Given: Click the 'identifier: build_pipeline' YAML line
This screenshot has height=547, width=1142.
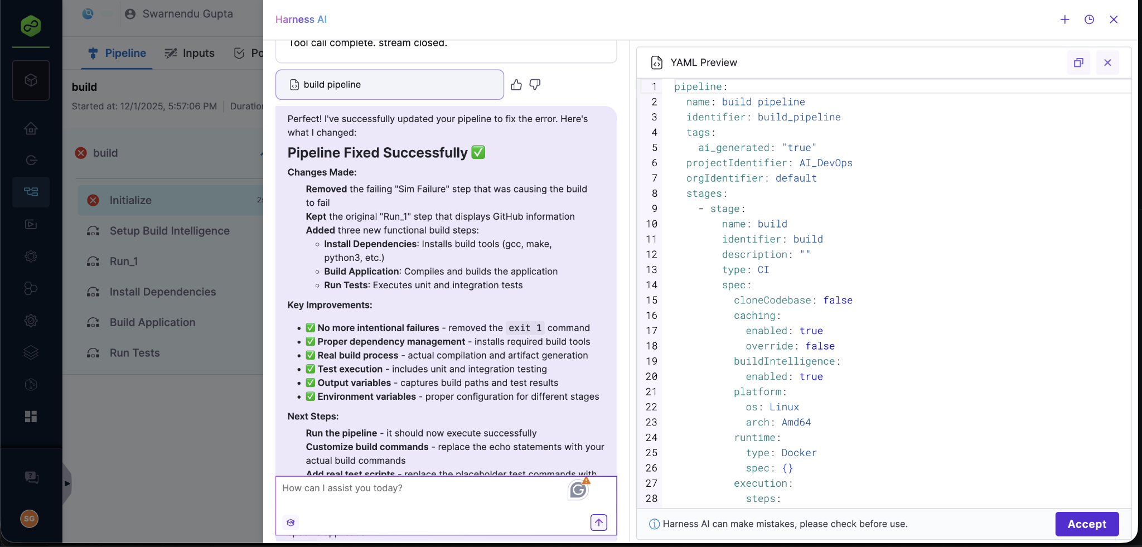Looking at the screenshot, I should click(x=763, y=117).
